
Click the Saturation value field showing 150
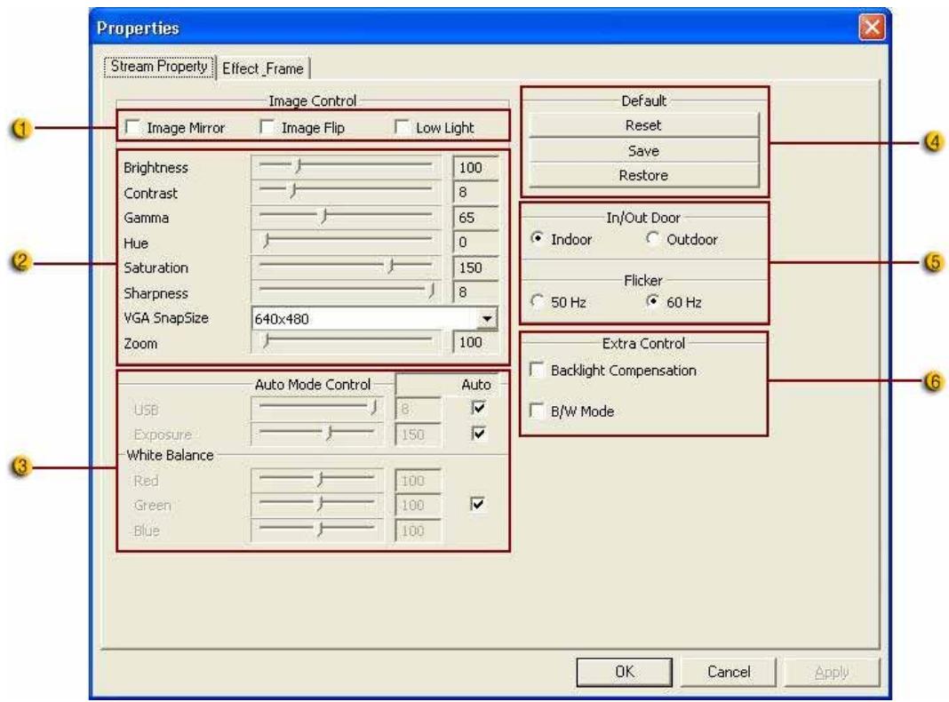[x=475, y=267]
